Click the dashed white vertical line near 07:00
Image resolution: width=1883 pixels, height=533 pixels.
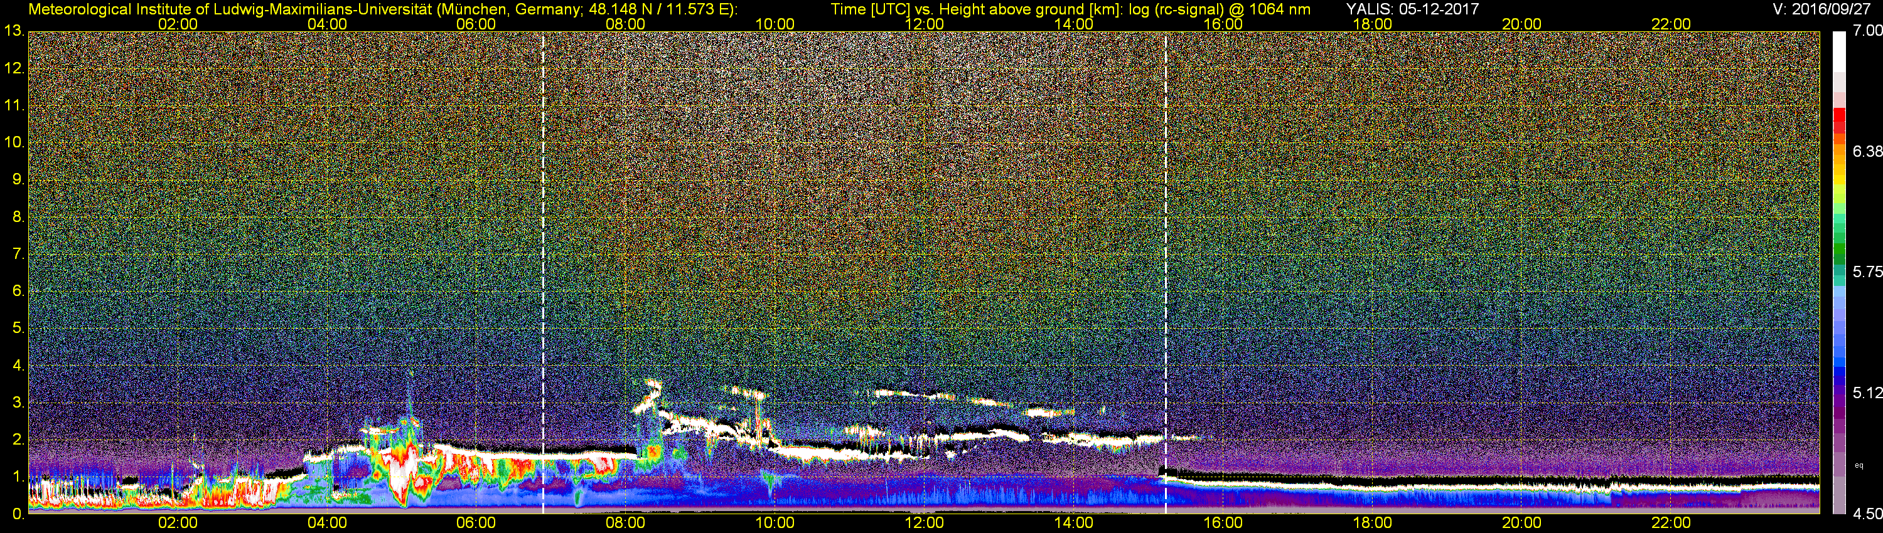[x=543, y=272]
